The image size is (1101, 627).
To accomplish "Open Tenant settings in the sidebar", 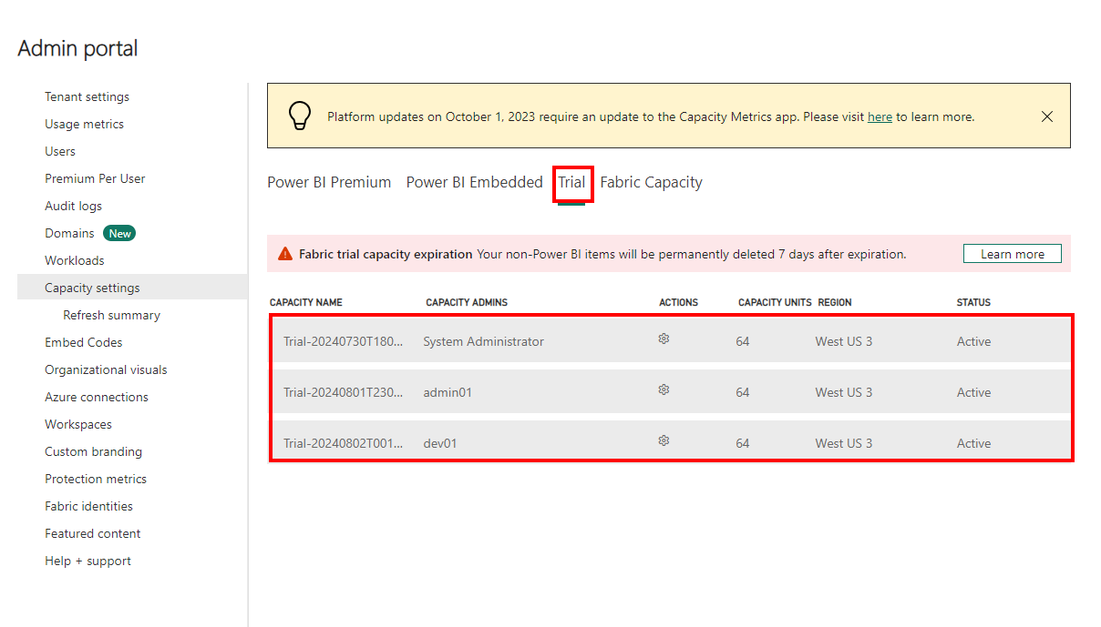I will point(87,96).
